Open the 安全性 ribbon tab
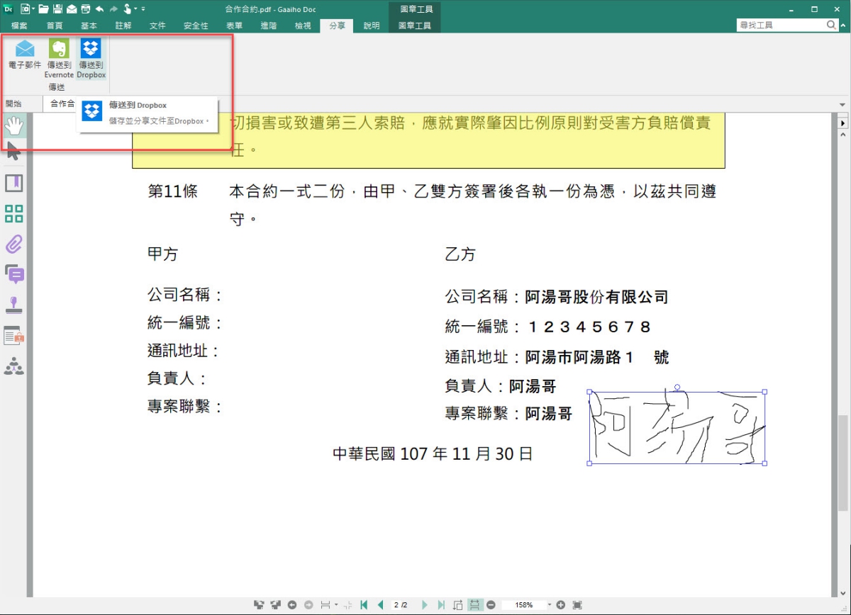Image resolution: width=851 pixels, height=615 pixels. [196, 26]
